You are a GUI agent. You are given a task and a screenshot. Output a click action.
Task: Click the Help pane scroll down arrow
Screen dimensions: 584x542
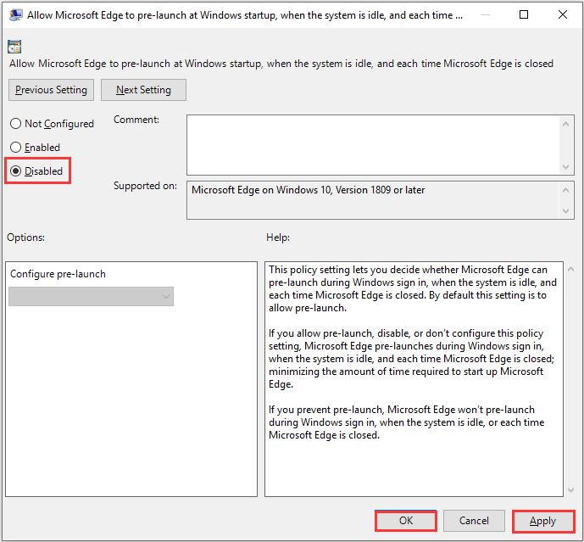(x=570, y=489)
